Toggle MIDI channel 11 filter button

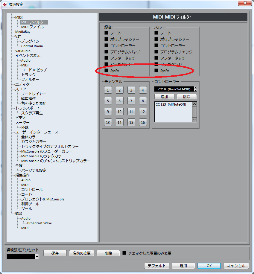click(x=131, y=112)
